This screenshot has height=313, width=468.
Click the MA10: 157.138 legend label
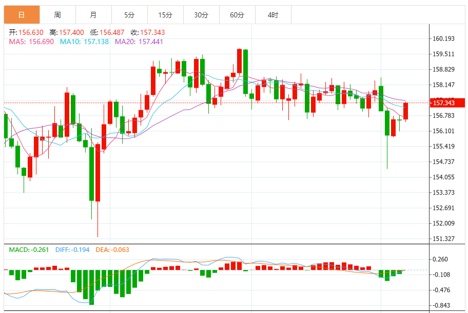[85, 42]
